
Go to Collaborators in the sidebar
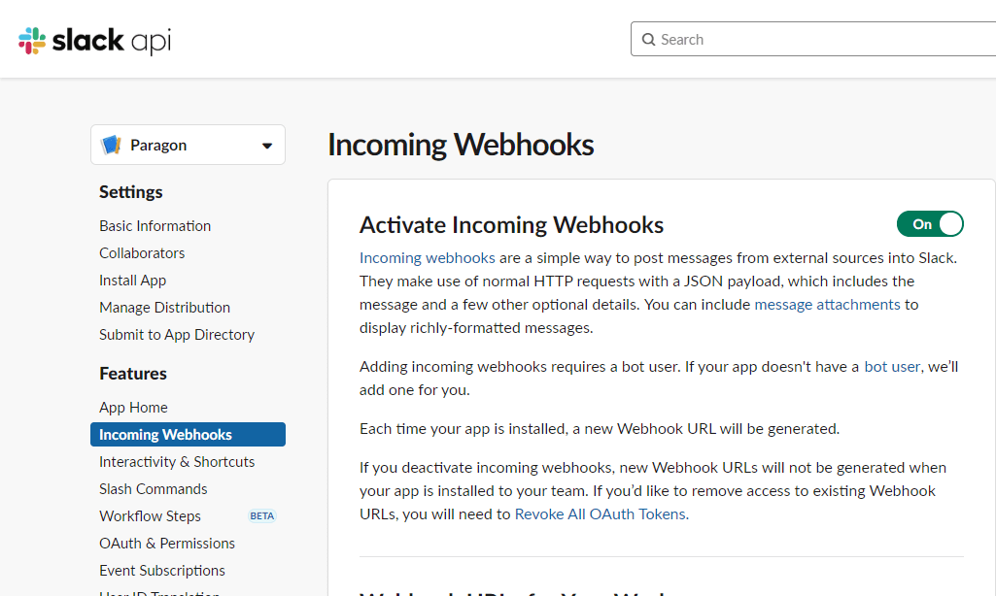coord(142,253)
